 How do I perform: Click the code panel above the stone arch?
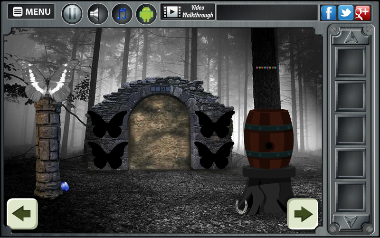point(161,89)
